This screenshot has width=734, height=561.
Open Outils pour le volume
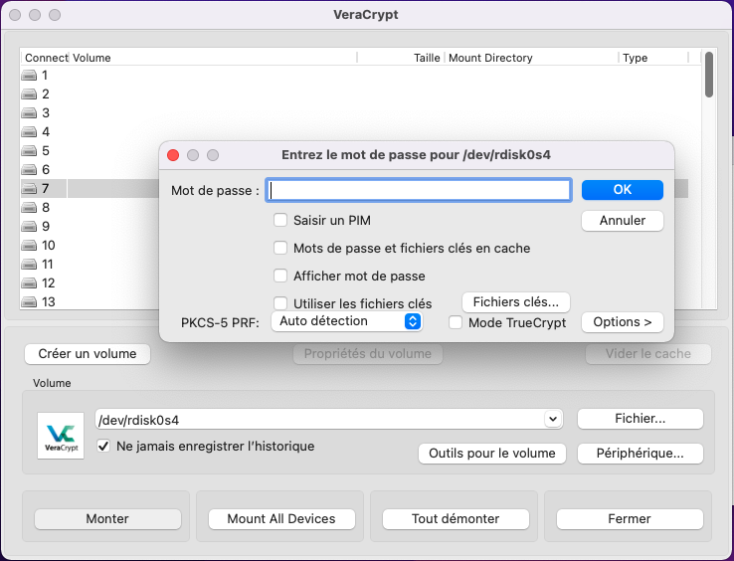click(492, 454)
